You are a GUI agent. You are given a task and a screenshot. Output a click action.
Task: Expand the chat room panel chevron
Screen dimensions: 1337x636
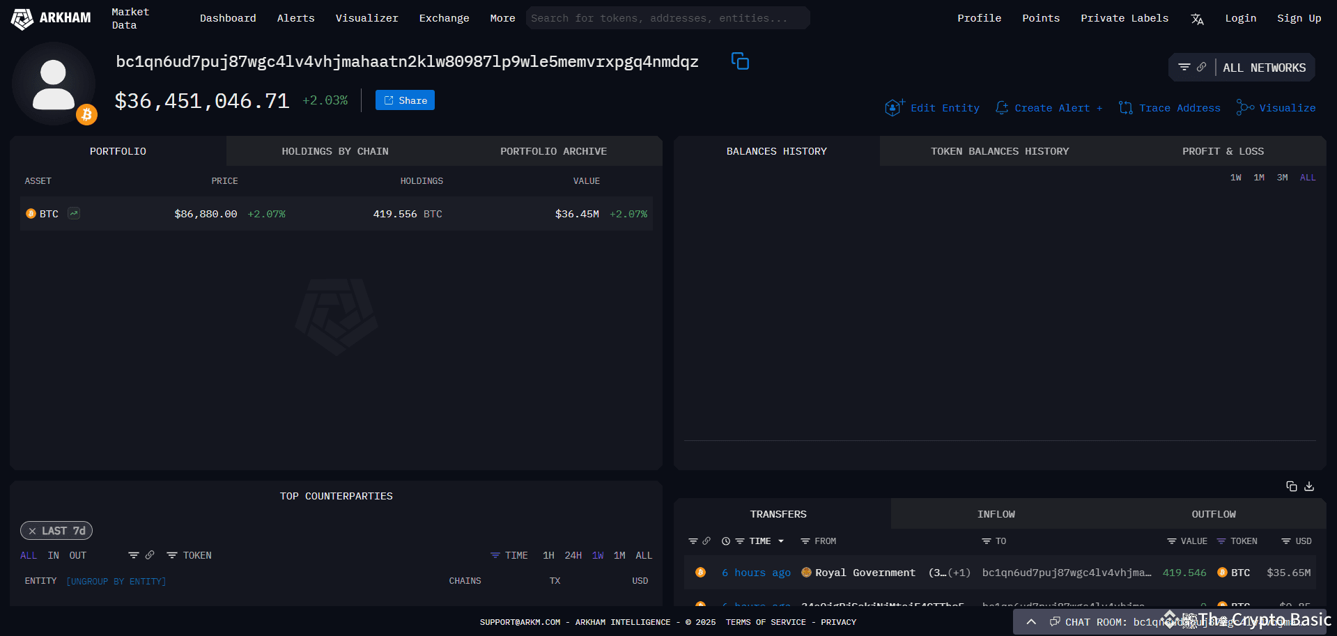coord(1031,621)
